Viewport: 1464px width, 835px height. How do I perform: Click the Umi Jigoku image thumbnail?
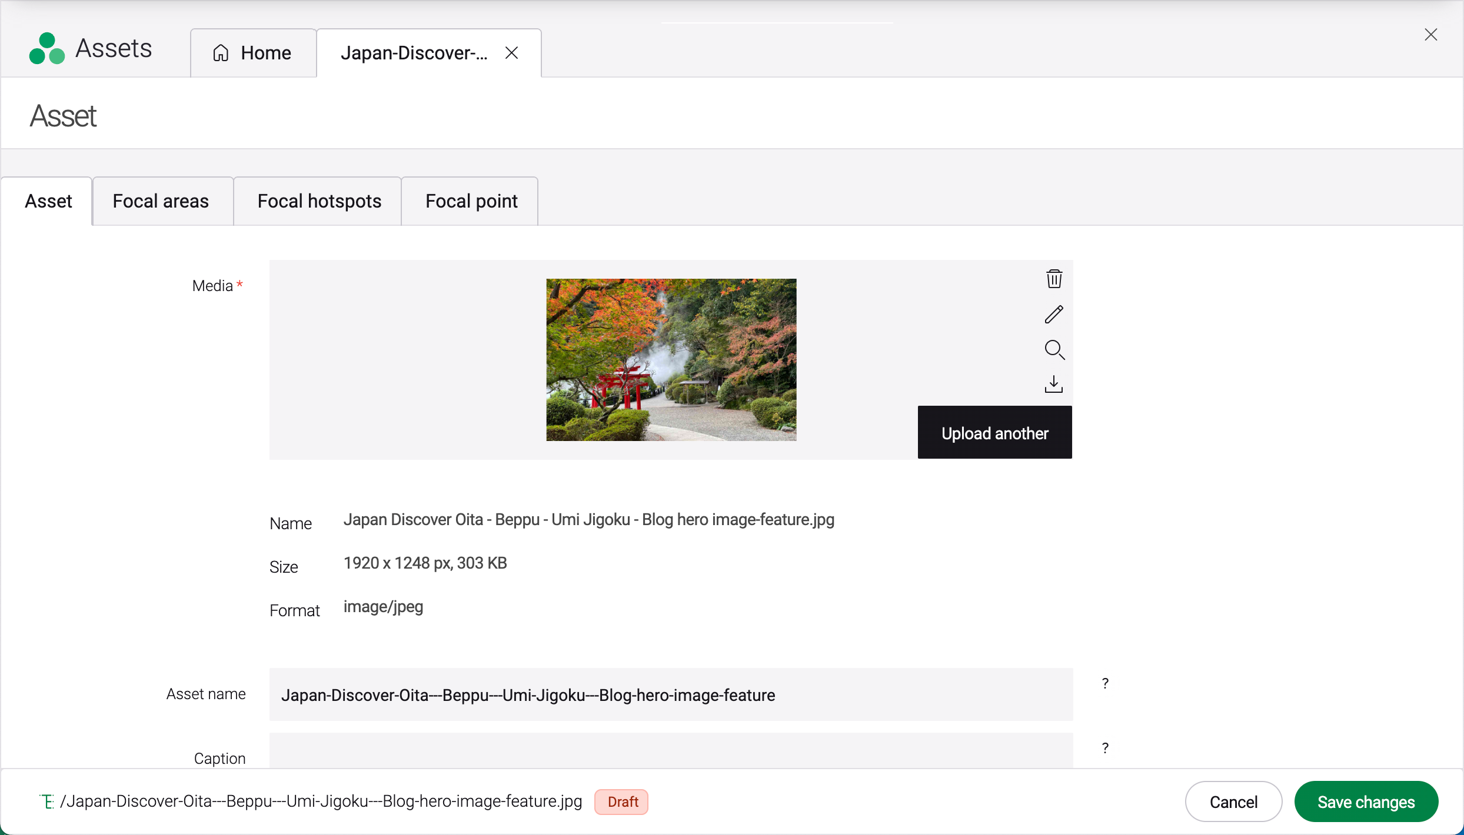click(x=671, y=360)
